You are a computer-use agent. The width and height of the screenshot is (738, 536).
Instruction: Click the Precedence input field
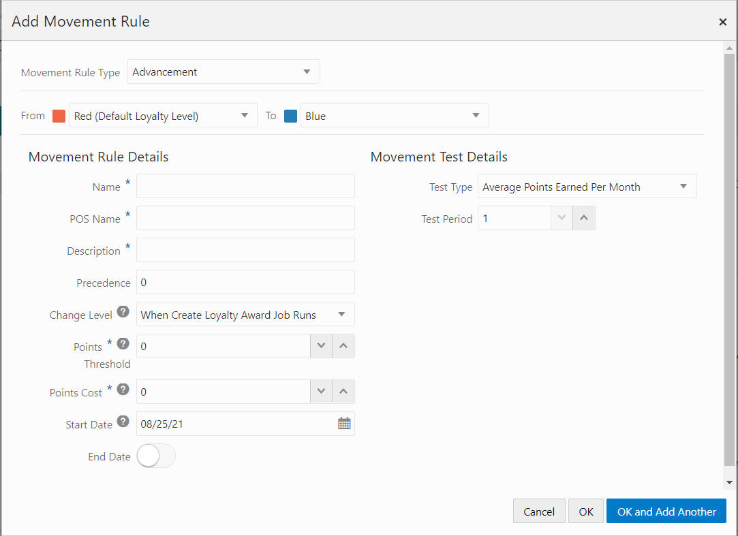[x=245, y=282]
